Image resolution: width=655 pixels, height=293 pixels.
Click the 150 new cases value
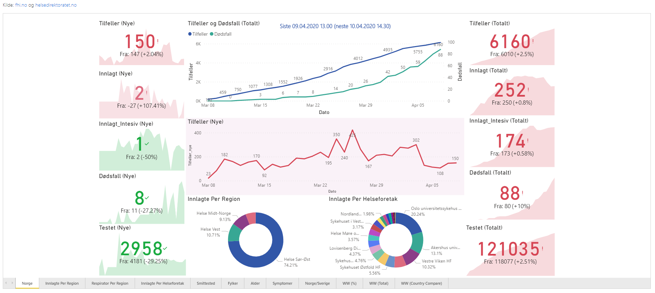tap(140, 42)
